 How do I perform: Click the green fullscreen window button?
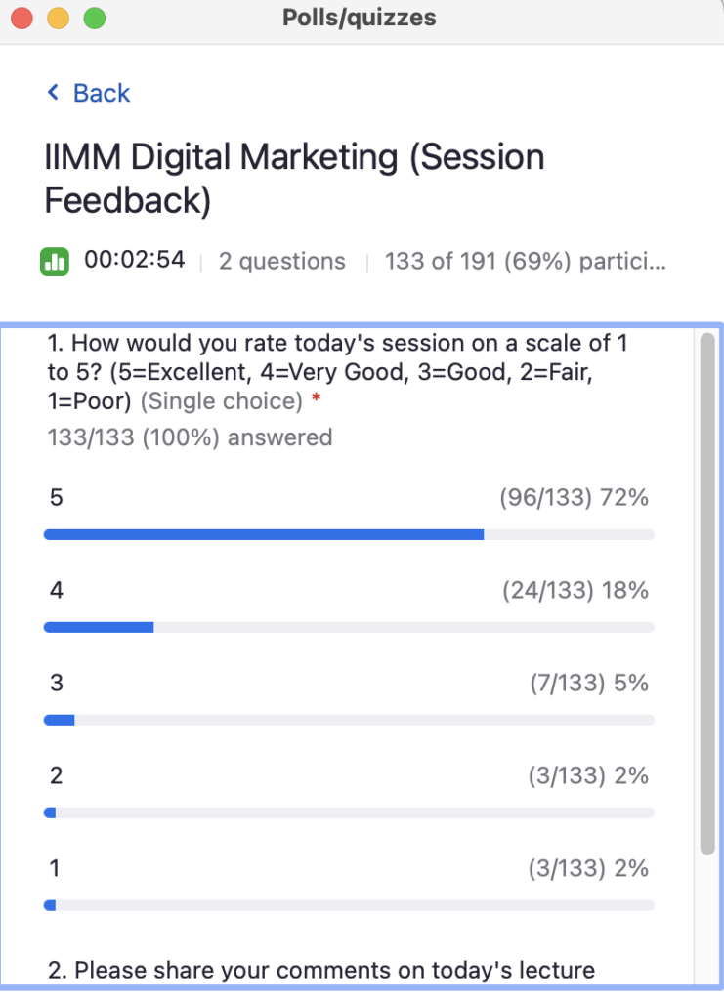coord(95,18)
